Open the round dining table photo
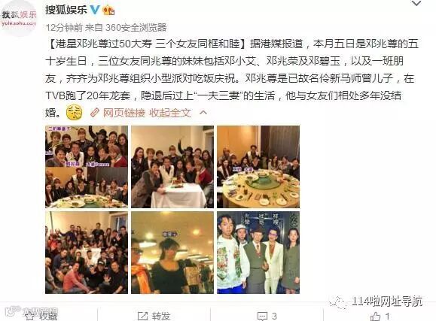Image resolution: width=436 pixels, height=321 pixels. pyautogui.click(x=258, y=167)
